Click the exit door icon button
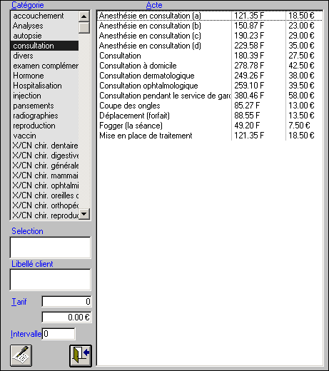Screen dimensions: 329x371 point(81,356)
